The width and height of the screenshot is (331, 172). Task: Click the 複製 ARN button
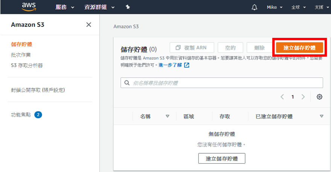click(x=192, y=48)
